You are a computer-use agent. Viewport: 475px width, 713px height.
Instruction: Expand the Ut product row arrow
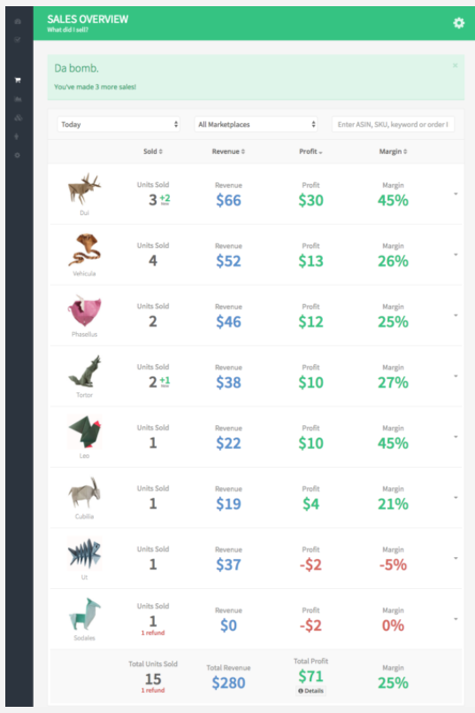(x=456, y=558)
